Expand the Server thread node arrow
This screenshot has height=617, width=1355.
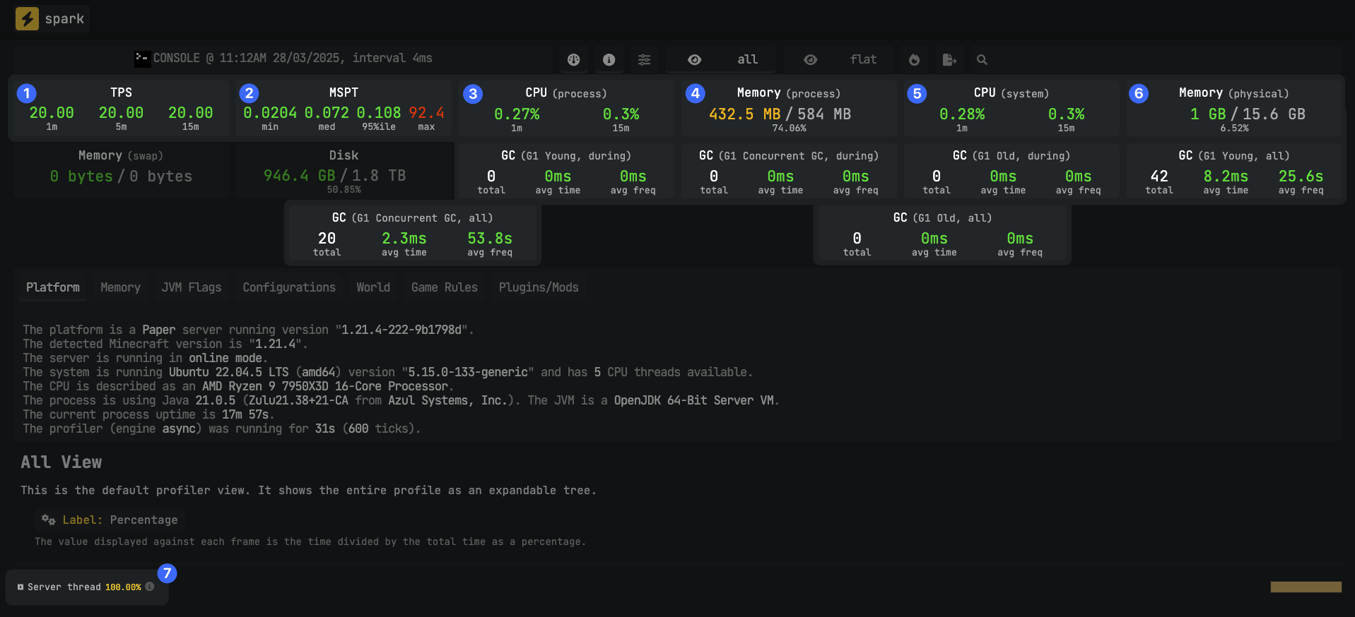[x=20, y=587]
